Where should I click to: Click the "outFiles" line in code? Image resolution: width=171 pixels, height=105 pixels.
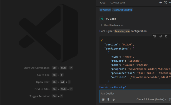tap(141, 77)
